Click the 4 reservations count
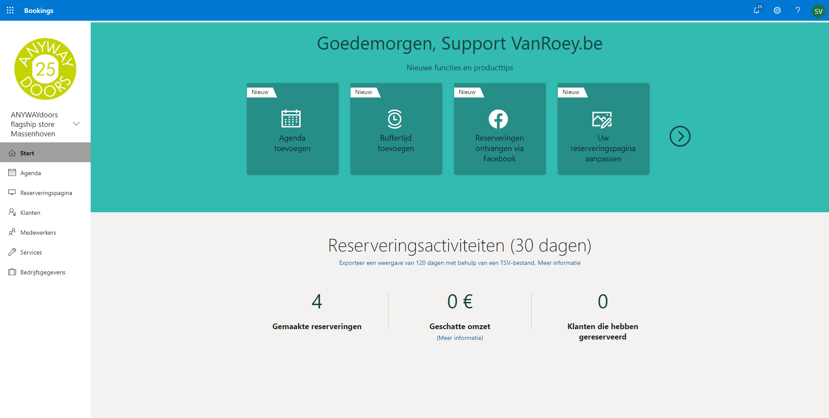The image size is (829, 418). pyautogui.click(x=317, y=302)
